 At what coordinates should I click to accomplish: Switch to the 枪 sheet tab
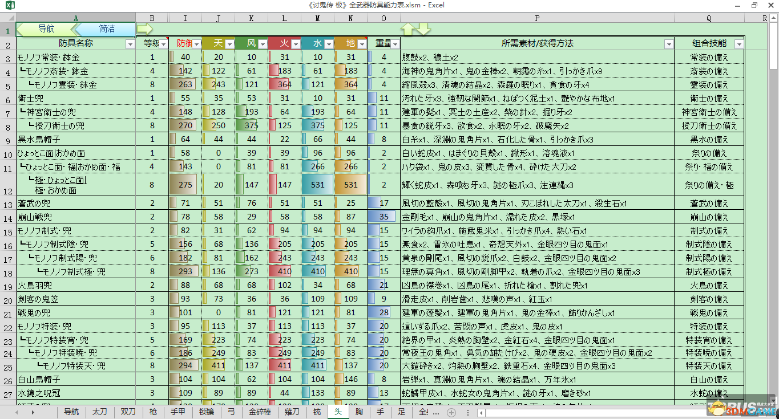coord(153,412)
